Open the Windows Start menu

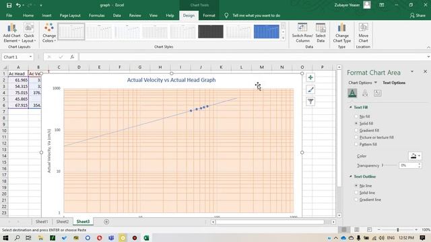(5, 237)
